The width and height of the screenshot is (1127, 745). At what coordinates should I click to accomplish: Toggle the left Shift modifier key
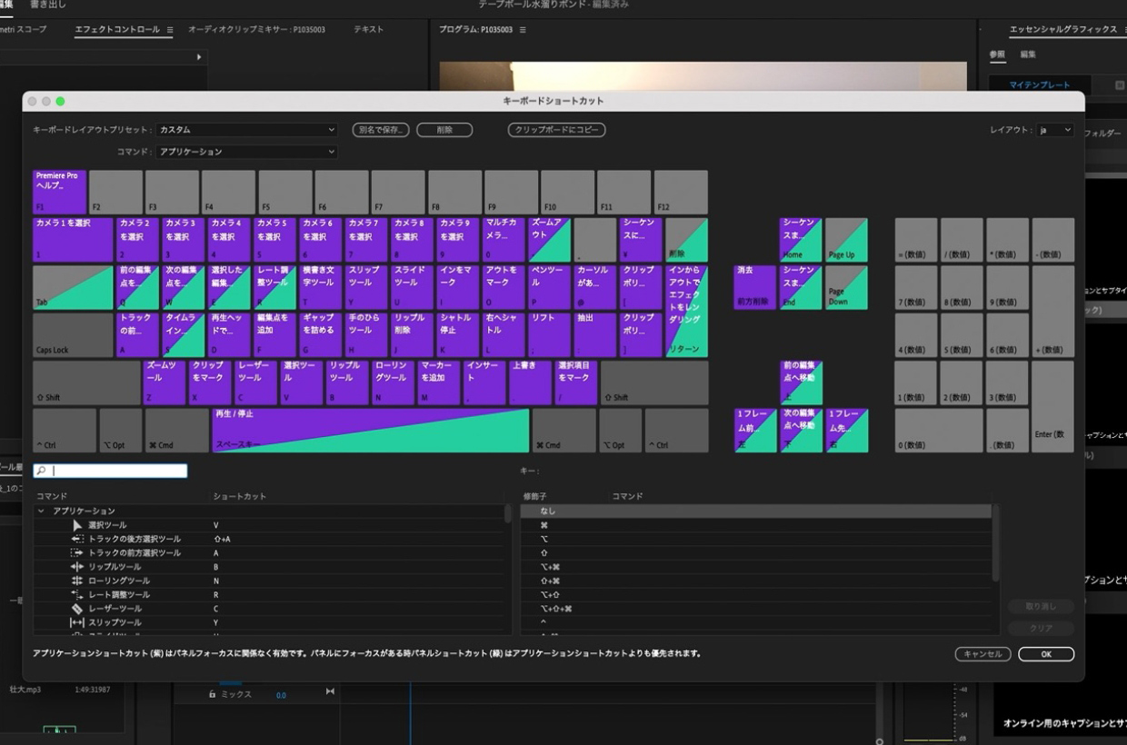click(86, 382)
